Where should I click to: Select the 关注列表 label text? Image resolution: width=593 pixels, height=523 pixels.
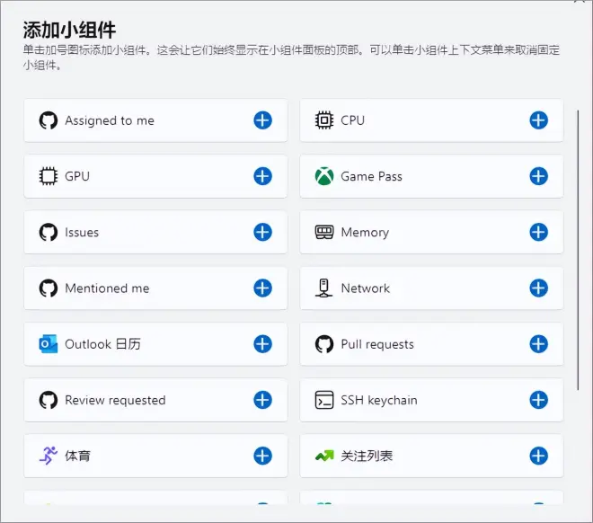(367, 456)
